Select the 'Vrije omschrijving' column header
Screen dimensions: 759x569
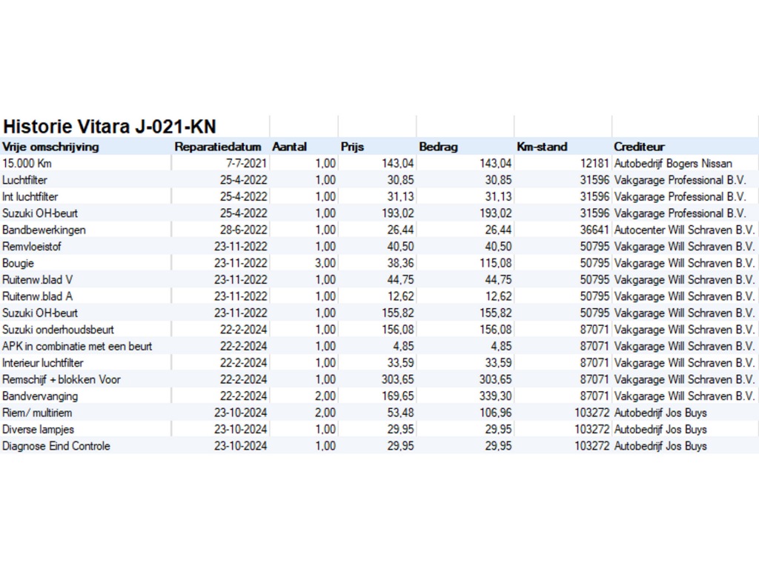coord(50,147)
